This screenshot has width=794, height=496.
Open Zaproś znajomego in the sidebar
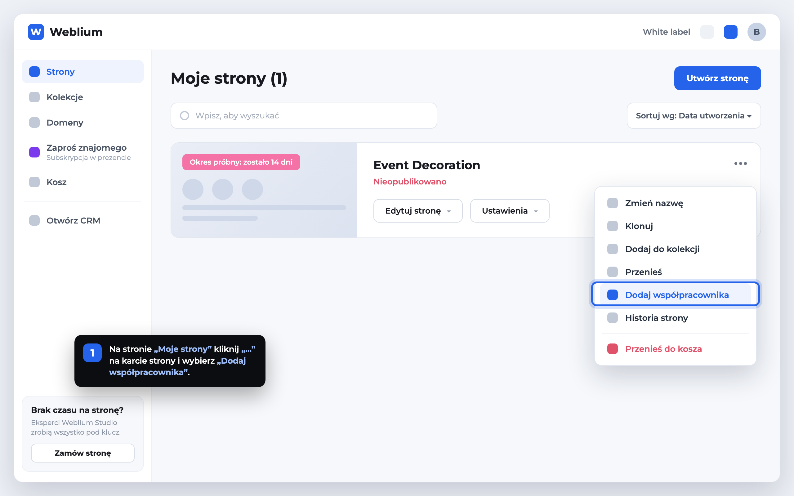click(x=83, y=152)
